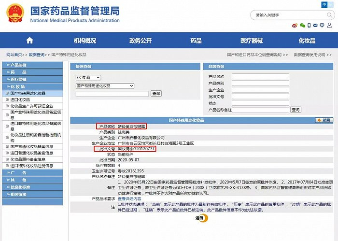Click the user account icon
Image resolution: width=338 pixels, height=241 pixels.
(x=329, y=26)
